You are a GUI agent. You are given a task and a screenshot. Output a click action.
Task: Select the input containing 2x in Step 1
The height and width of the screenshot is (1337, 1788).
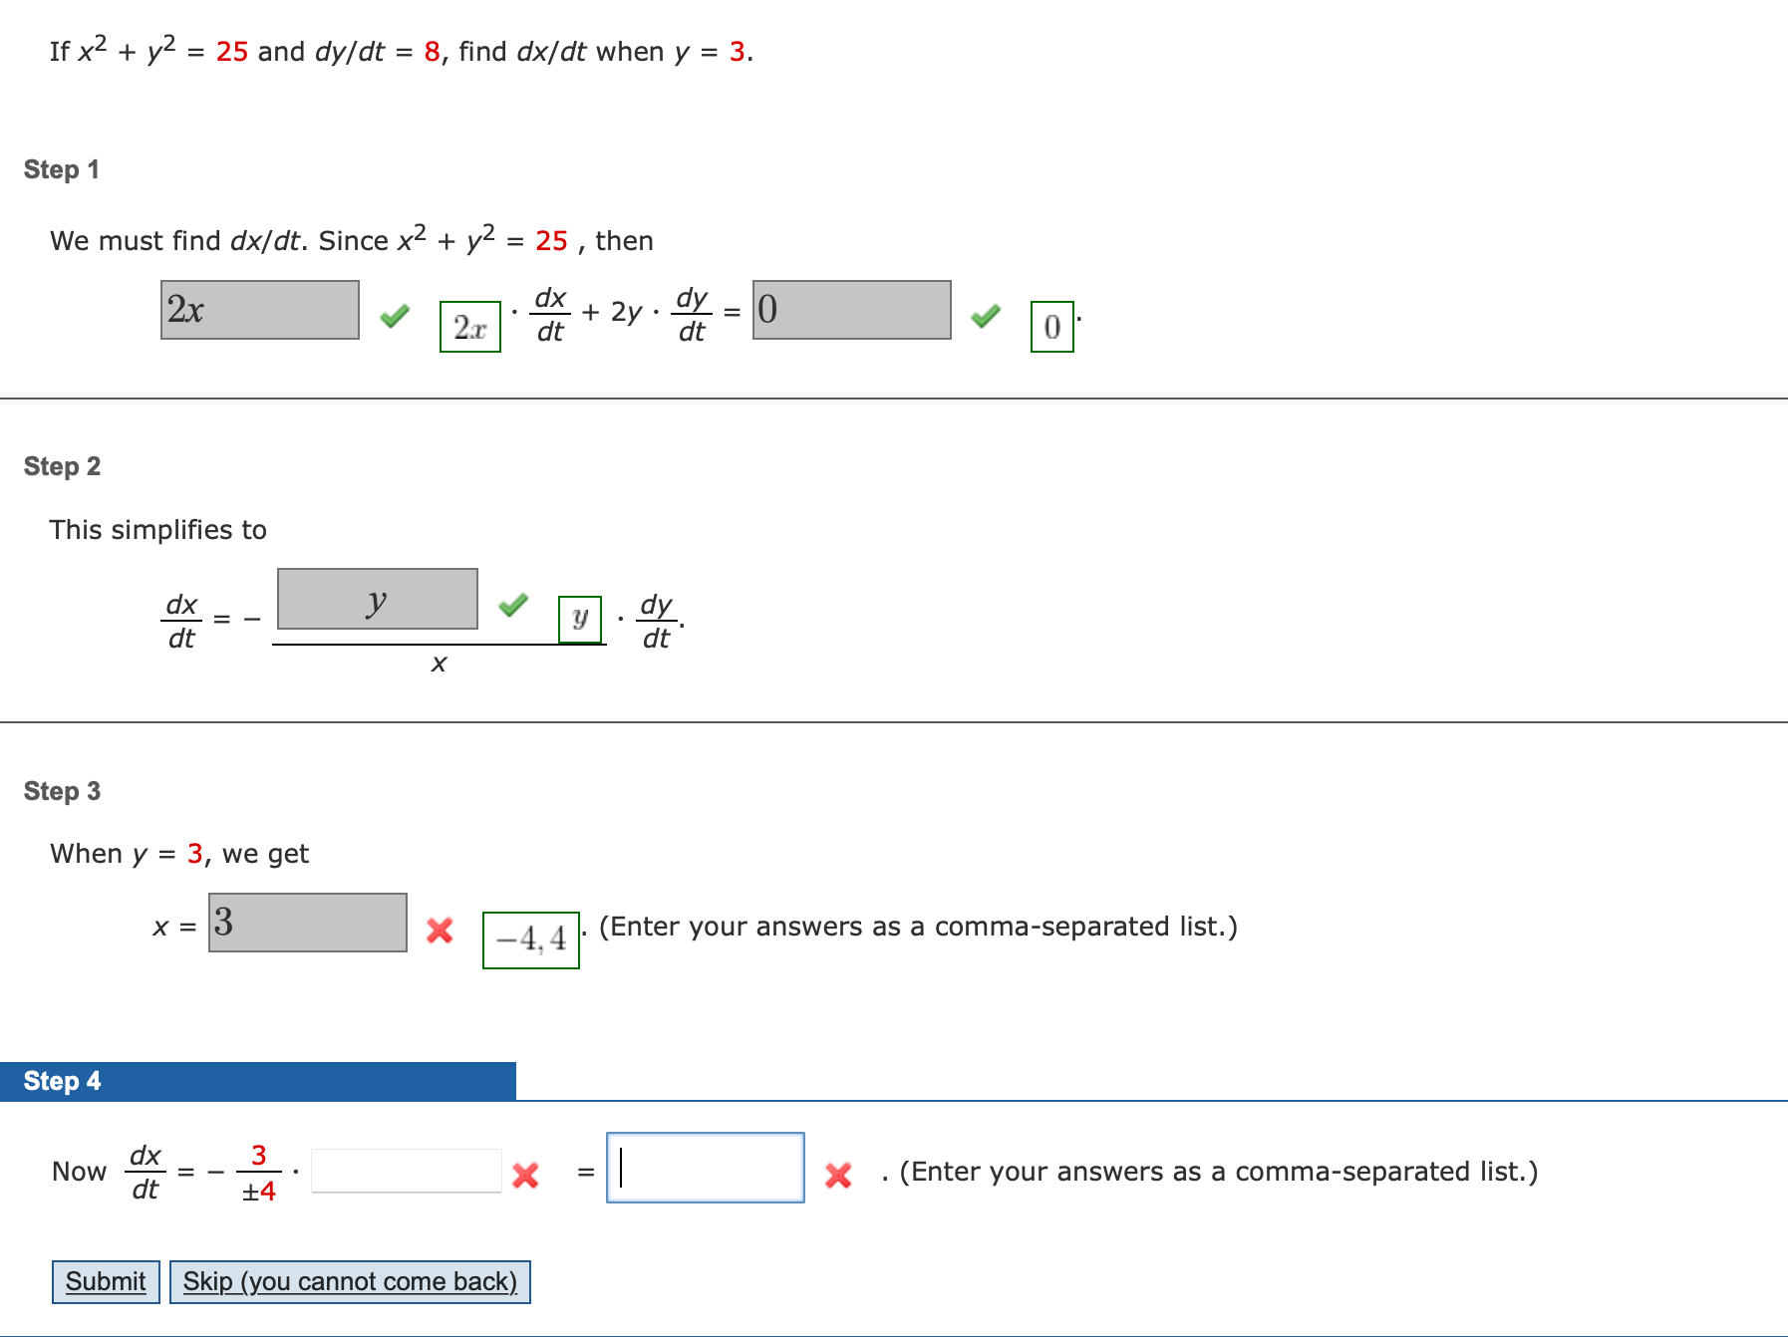(x=260, y=312)
